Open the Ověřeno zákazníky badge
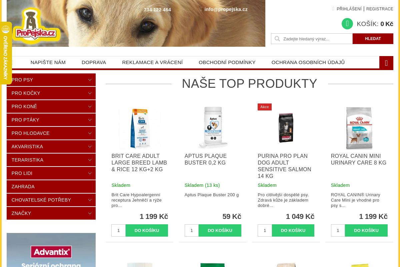 coord(6,53)
